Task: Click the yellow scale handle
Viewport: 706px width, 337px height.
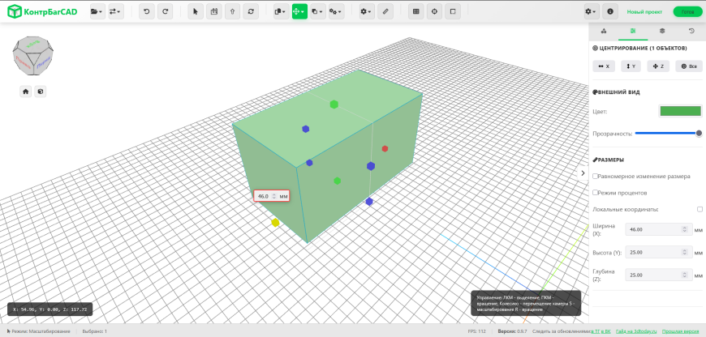Action: (275, 223)
